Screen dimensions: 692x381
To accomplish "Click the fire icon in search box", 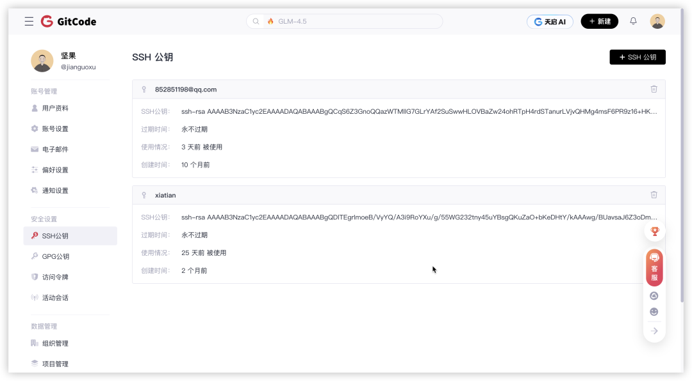I will 270,21.
